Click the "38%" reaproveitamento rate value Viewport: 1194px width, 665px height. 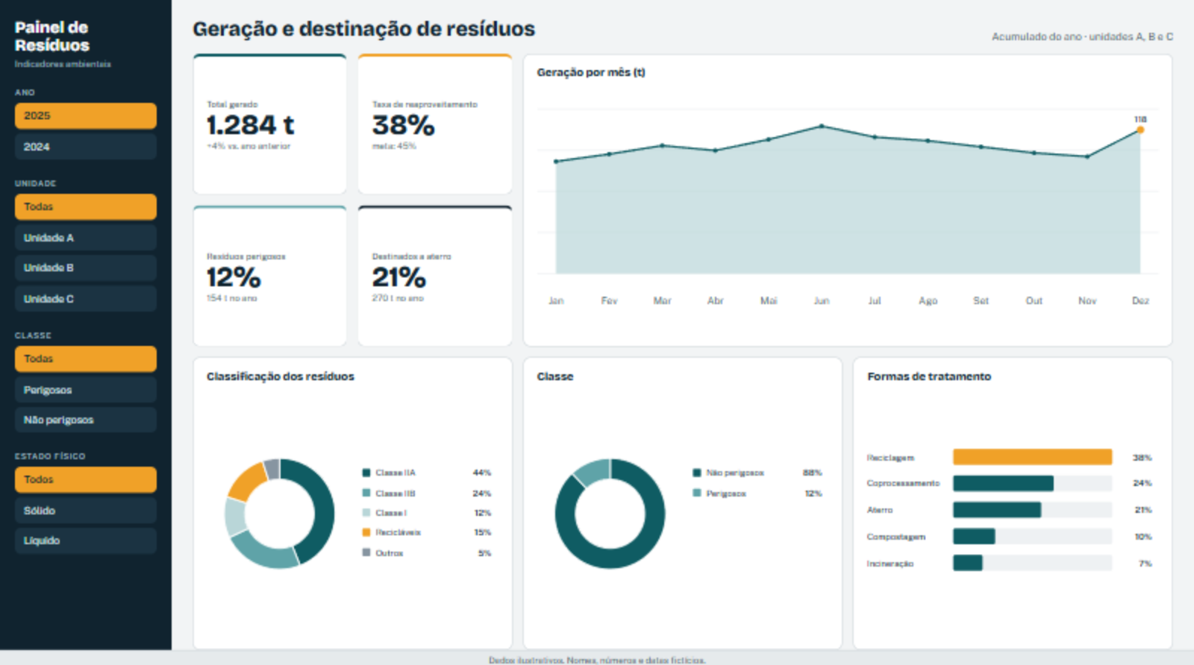pos(404,125)
